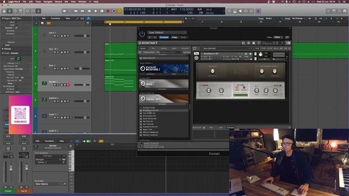Open the Evolve Mutations 2 library
Screen dimensions: 349x196
pos(164,69)
